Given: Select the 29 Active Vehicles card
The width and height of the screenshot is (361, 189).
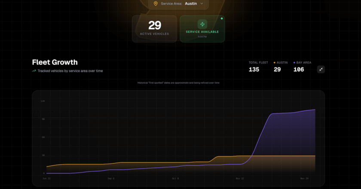Looking at the screenshot, I should (x=154, y=29).
